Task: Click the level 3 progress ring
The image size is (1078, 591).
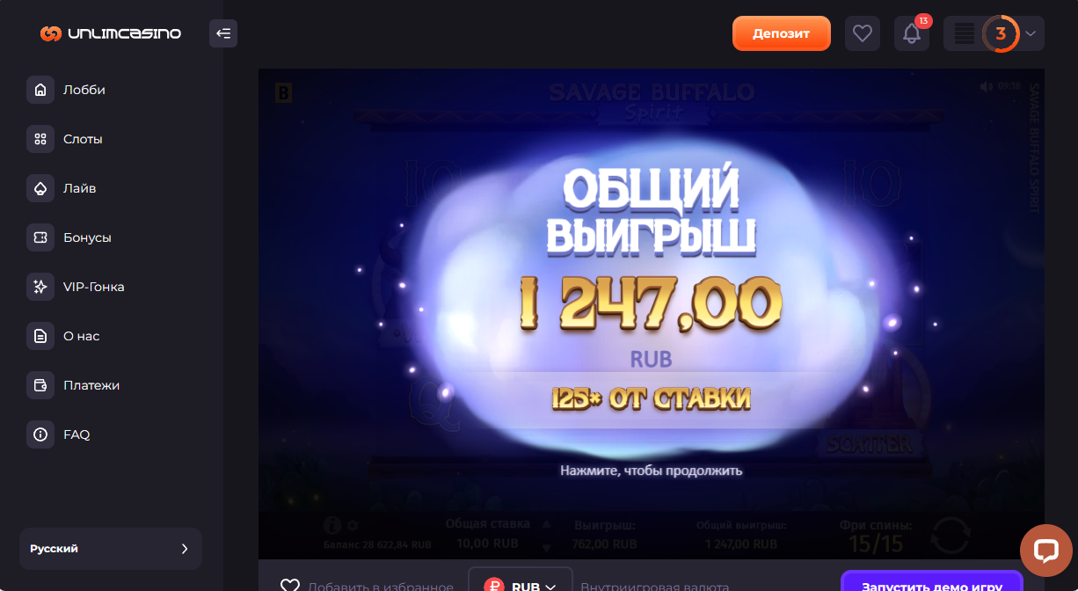Action: point(1001,33)
